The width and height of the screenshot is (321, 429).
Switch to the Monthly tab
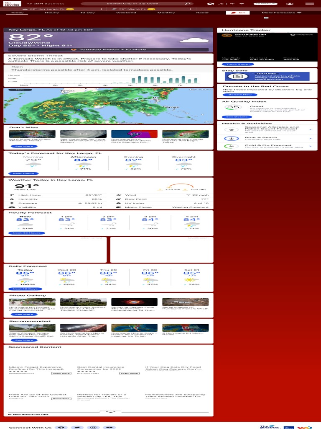click(x=166, y=13)
